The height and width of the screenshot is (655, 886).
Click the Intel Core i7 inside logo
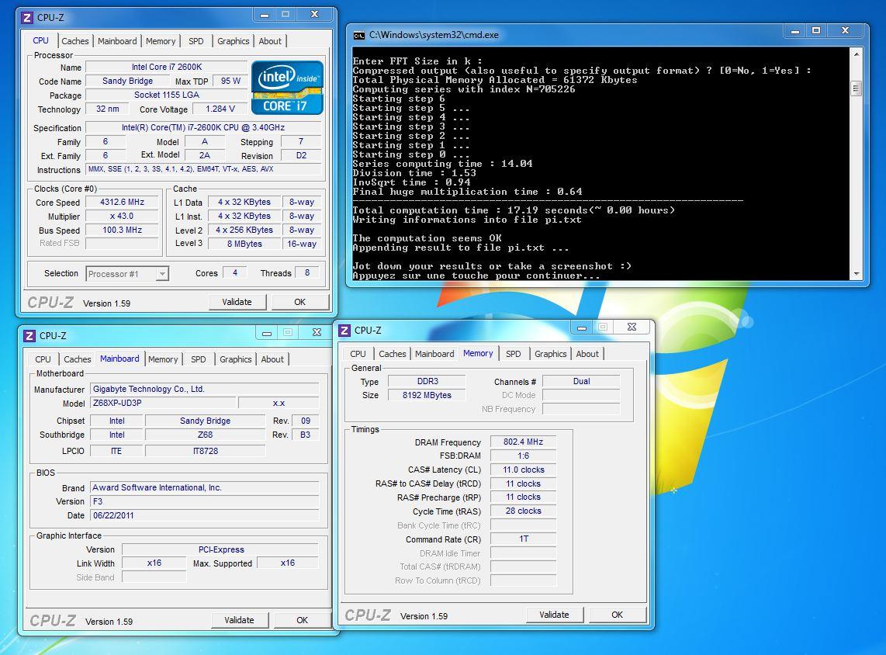pyautogui.click(x=287, y=88)
